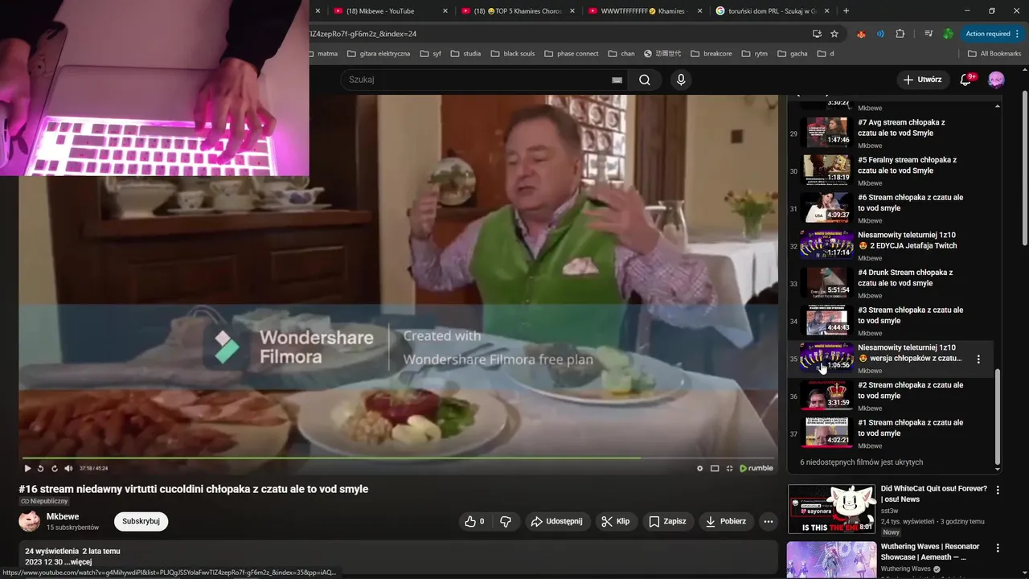Click the playlist panel scrollbar
The height and width of the screenshot is (579, 1029).
click(998, 417)
